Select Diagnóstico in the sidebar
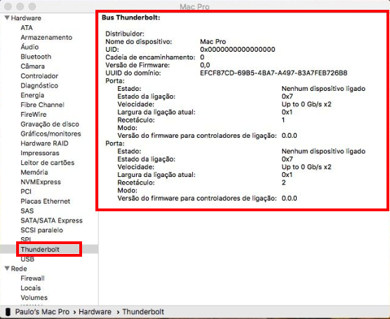The image size is (390, 319). [39, 85]
